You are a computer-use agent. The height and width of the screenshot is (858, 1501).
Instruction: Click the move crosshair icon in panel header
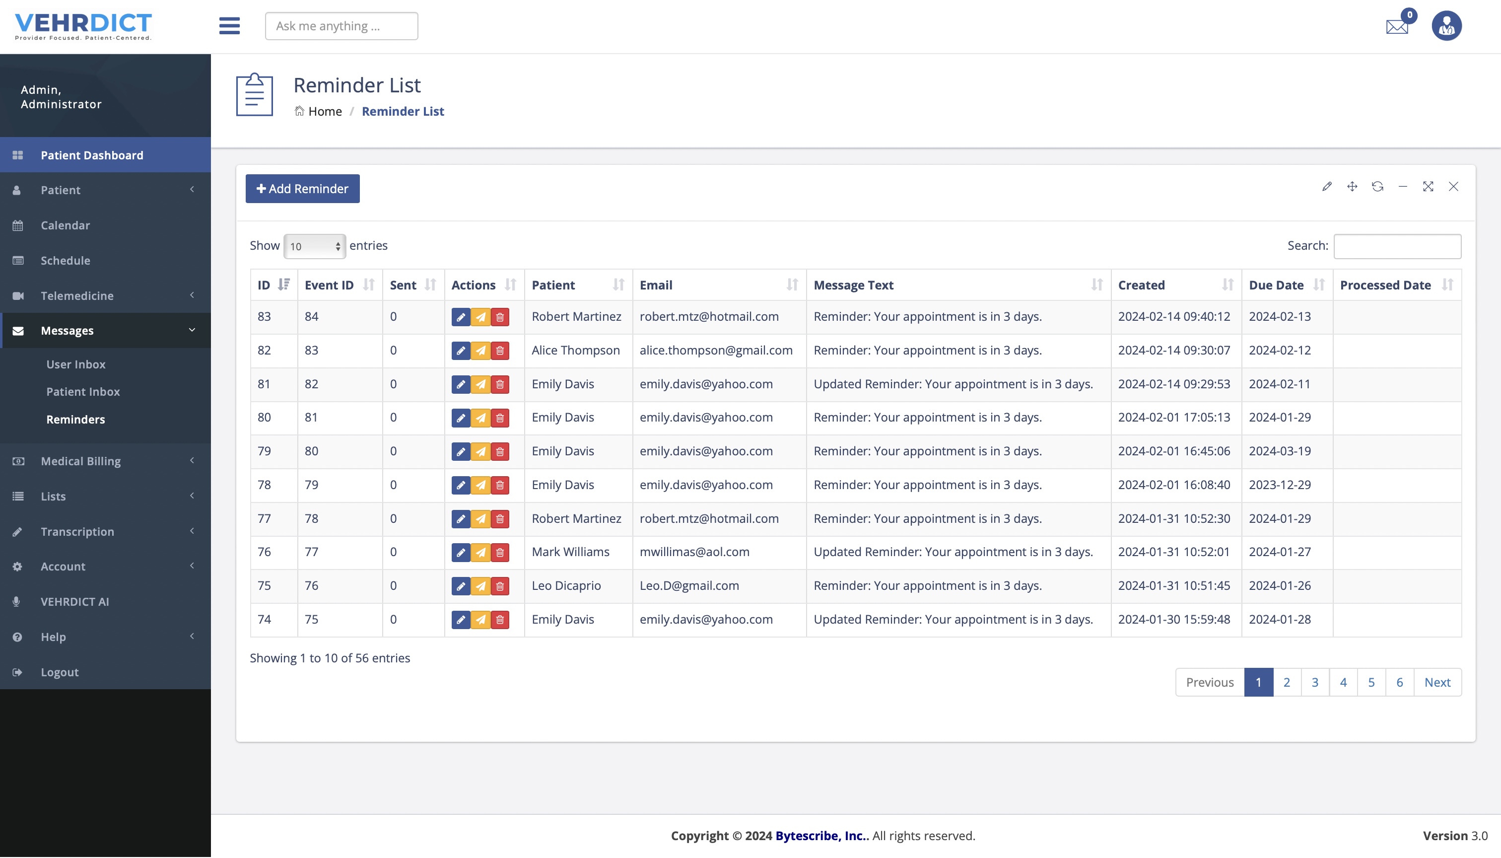1352,187
